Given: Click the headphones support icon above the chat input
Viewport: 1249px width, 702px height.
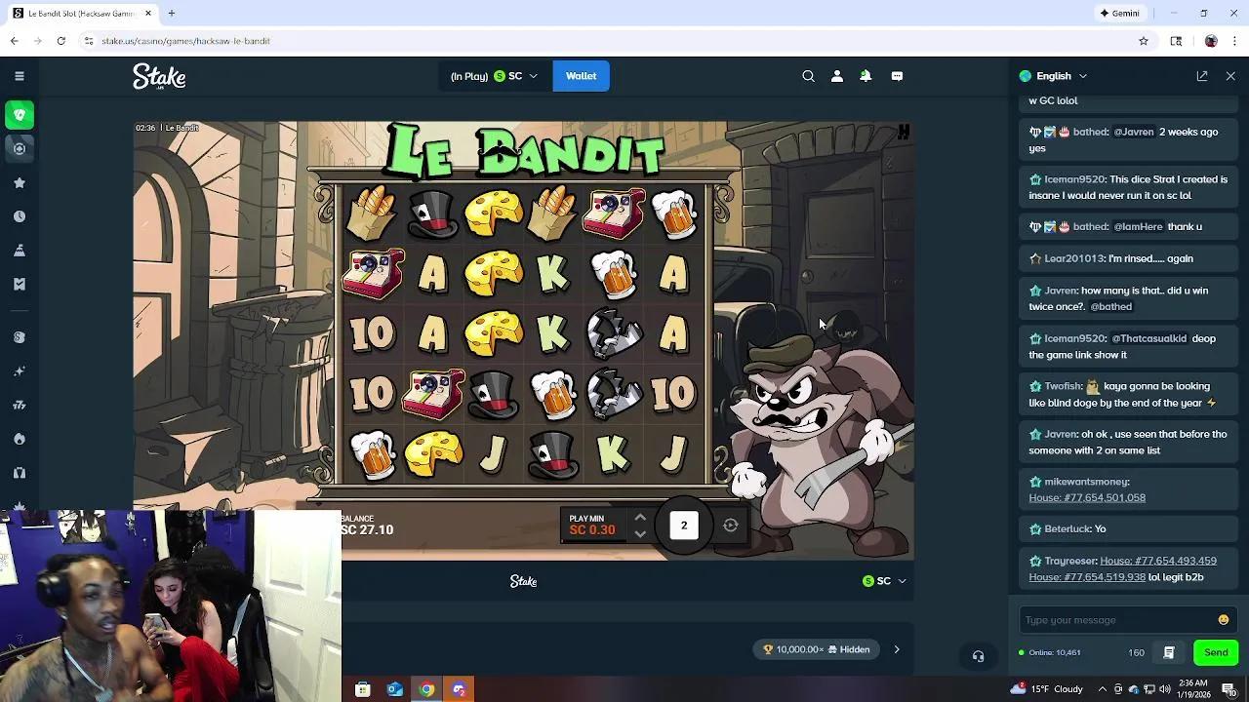Looking at the screenshot, I should click(x=978, y=656).
